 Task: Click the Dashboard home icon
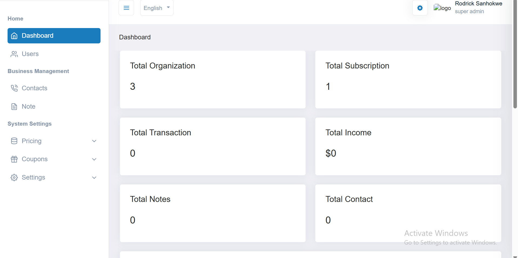(x=14, y=36)
